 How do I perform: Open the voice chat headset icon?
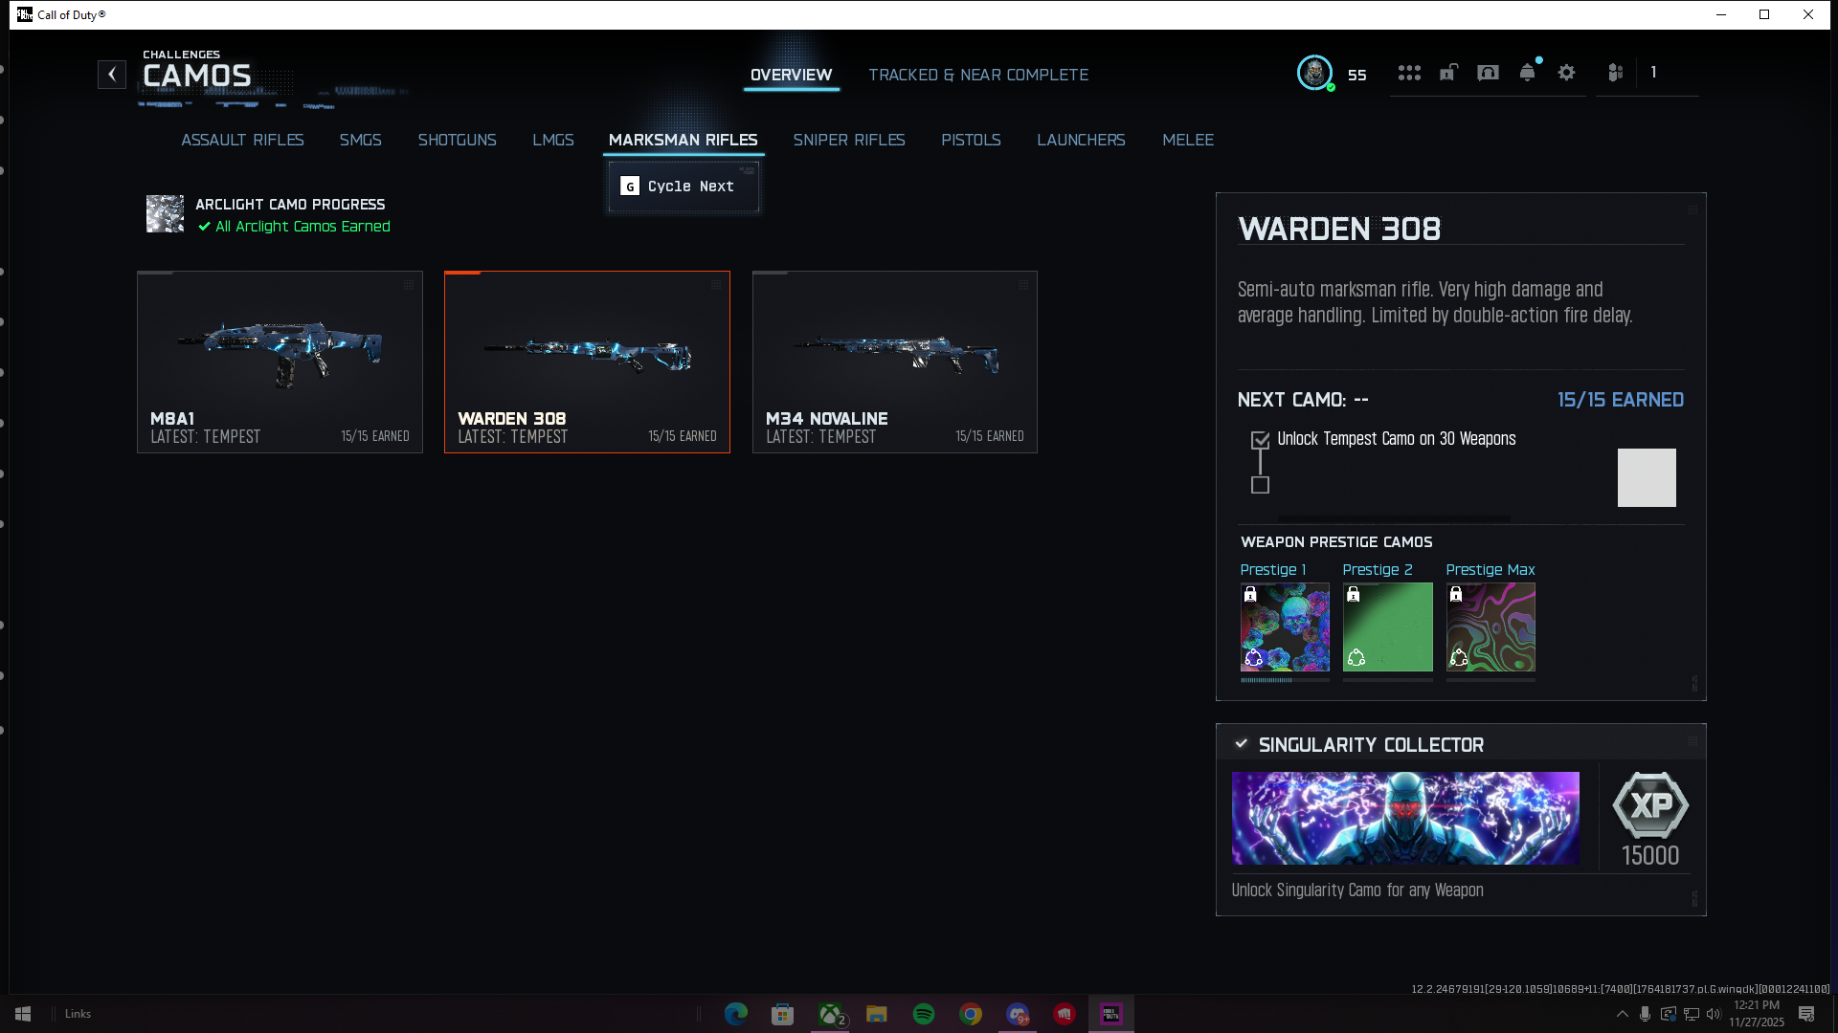click(1488, 73)
